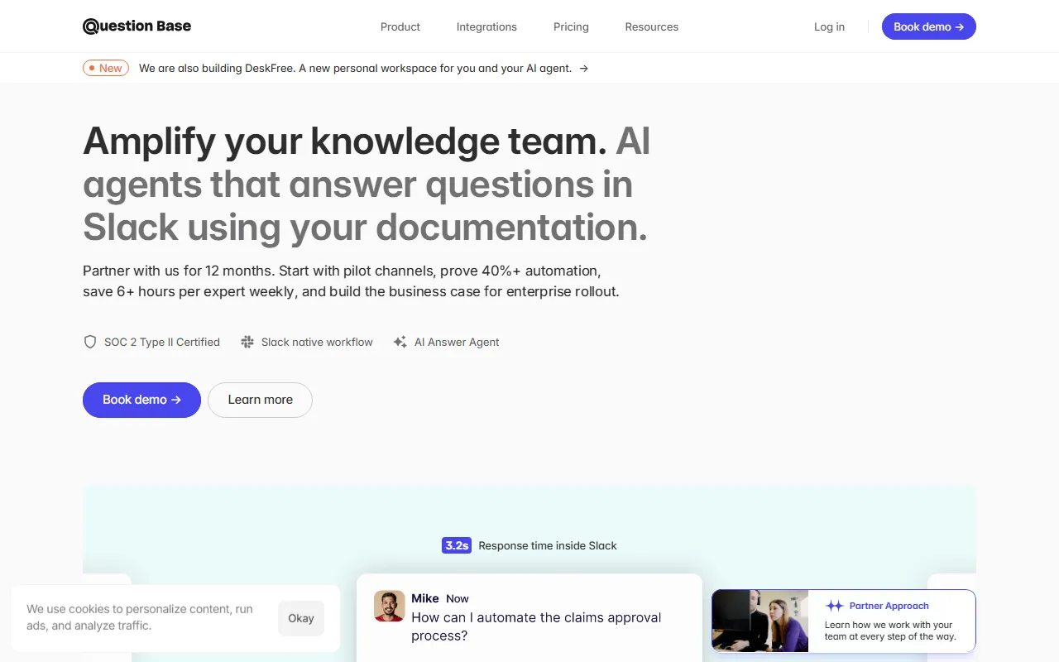Click the SOC 2 shield icon
The width and height of the screenshot is (1059, 662).
89,342
